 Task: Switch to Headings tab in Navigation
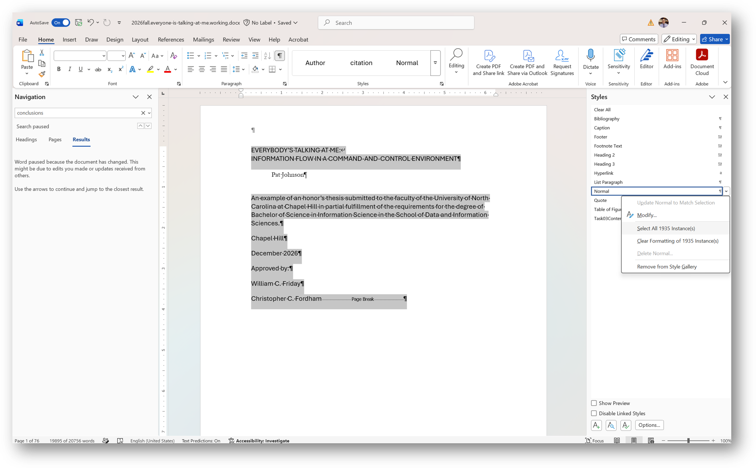(26, 140)
